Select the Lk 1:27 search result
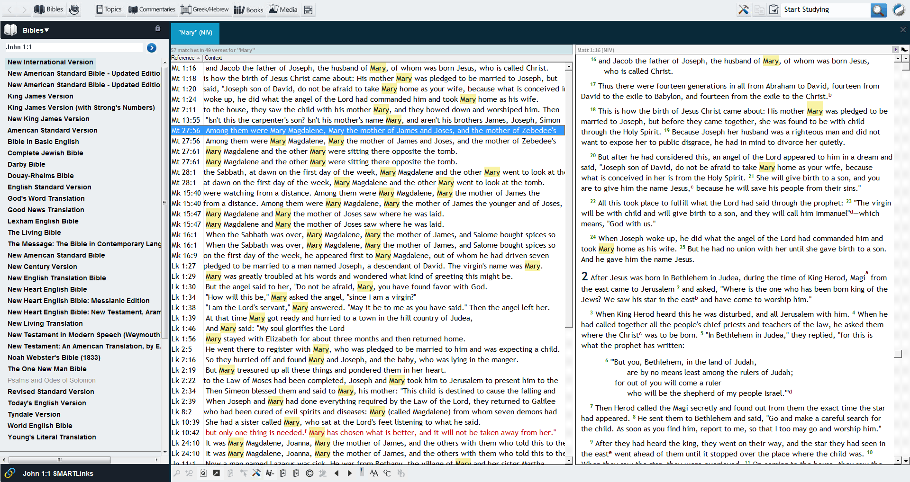910x482 pixels. point(368,266)
